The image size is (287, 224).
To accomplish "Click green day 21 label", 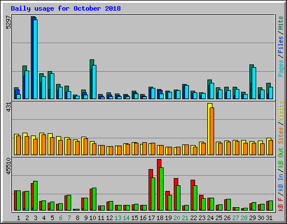I will coord(185,218).
